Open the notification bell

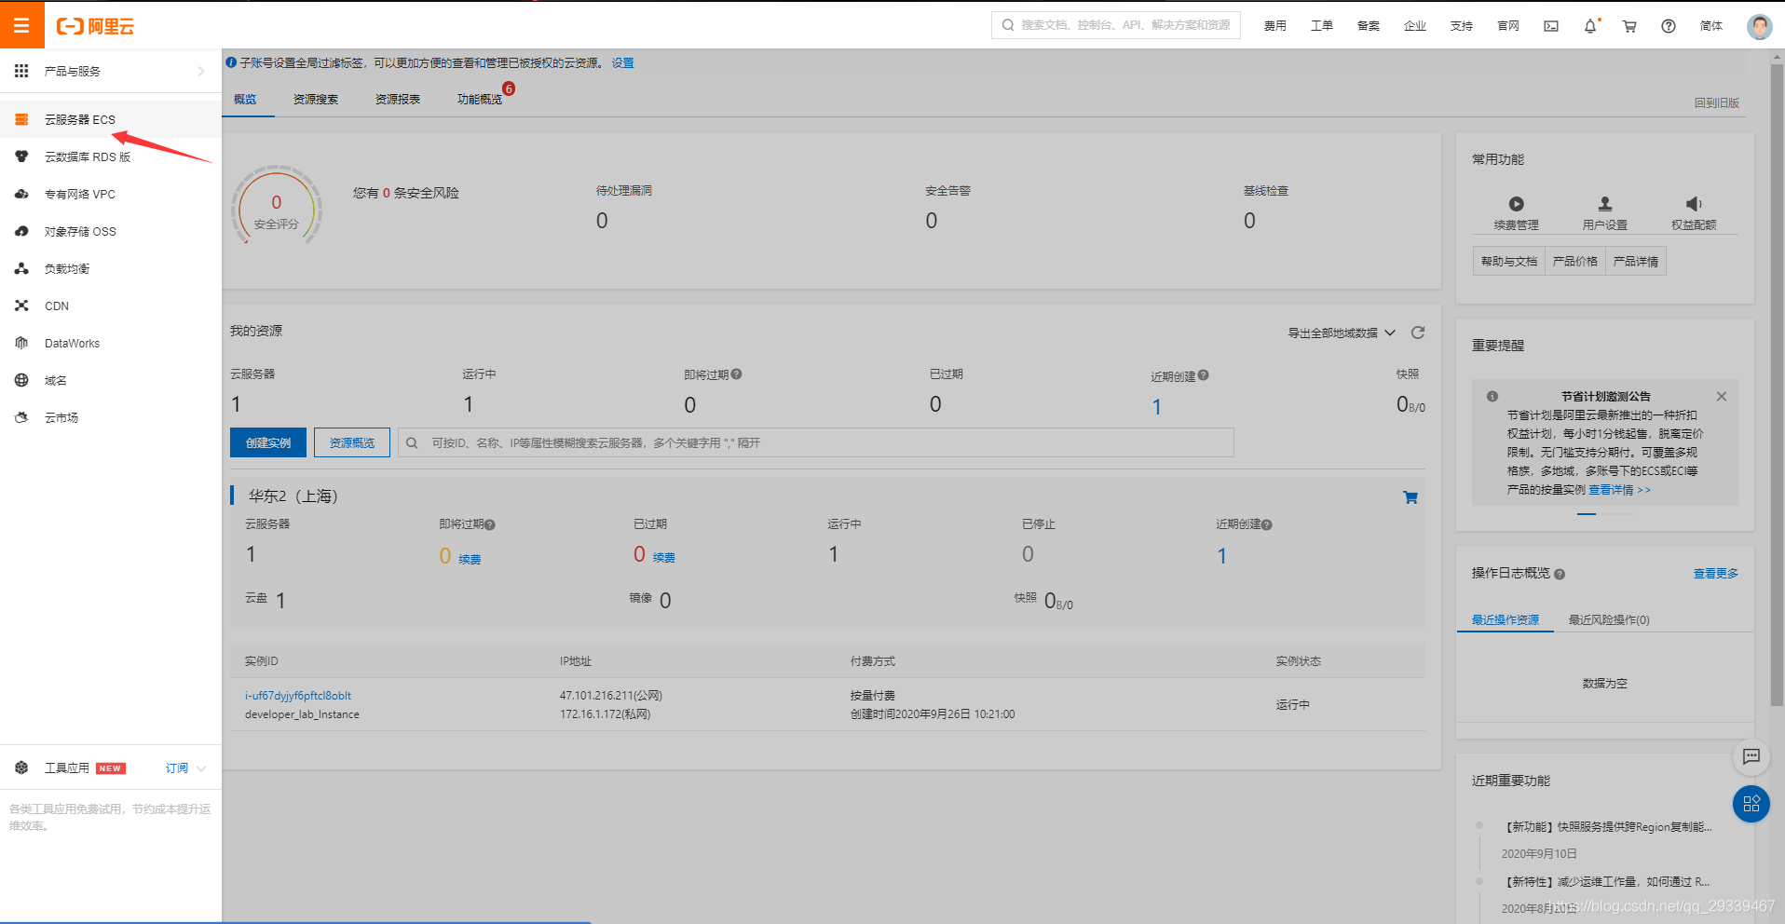tap(1590, 26)
